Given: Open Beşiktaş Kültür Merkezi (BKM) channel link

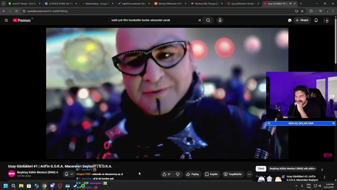Looking at the screenshot, I should (36, 172).
